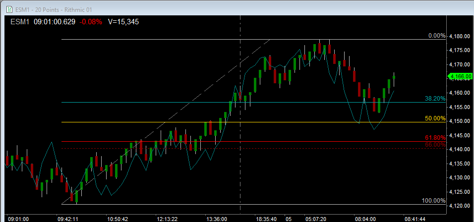Click the 09:01:00 time axis label

point(18,219)
